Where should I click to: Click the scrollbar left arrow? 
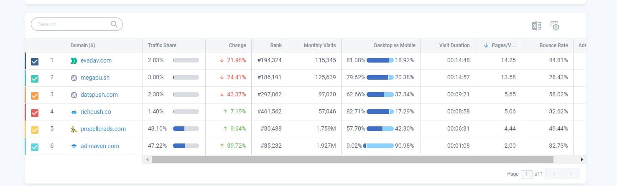[147, 159]
